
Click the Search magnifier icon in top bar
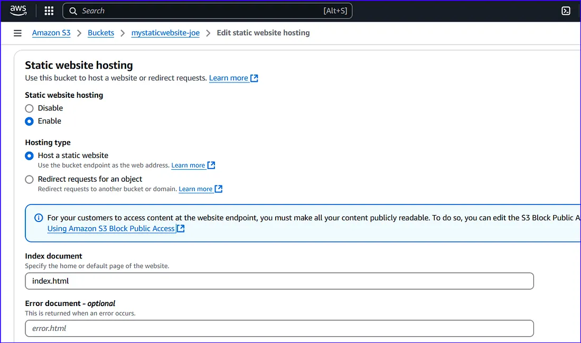click(73, 11)
